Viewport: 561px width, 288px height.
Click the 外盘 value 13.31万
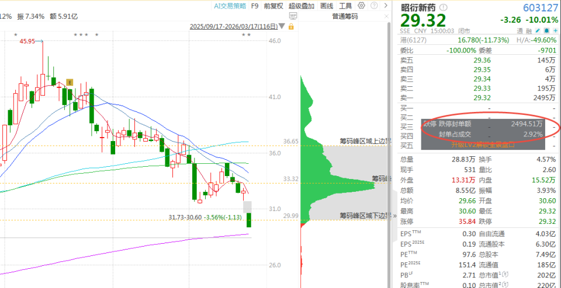[x=463, y=180]
